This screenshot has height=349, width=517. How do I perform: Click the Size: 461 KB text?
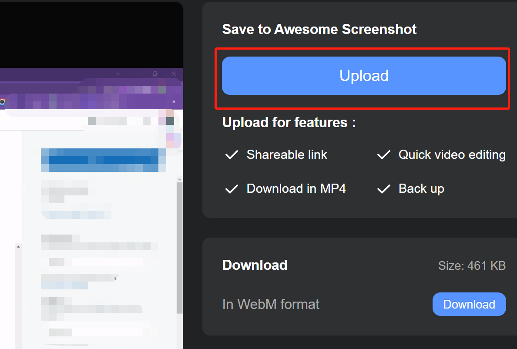tap(472, 265)
